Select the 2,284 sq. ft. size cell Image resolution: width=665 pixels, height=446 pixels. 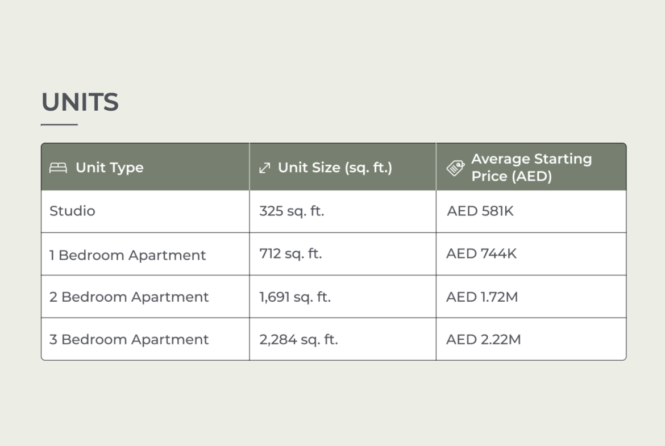click(x=298, y=340)
